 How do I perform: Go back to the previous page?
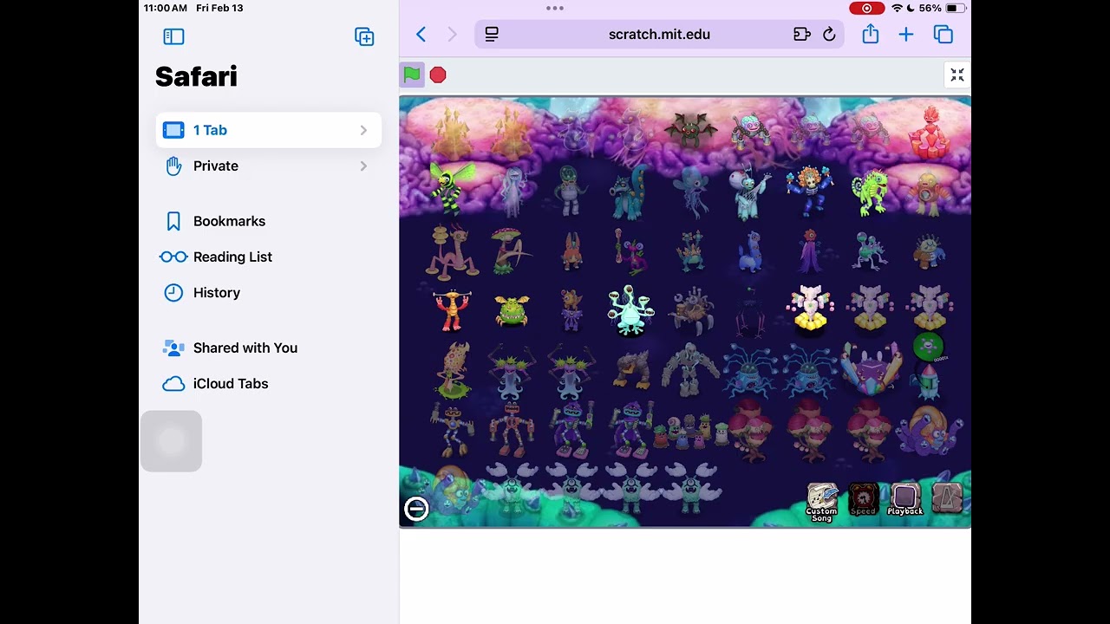pos(421,35)
